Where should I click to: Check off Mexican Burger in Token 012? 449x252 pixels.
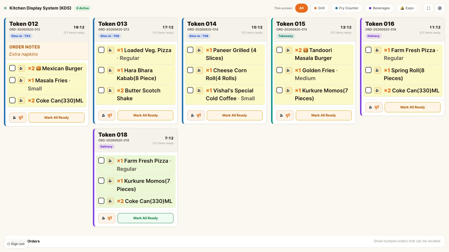coord(12,68)
